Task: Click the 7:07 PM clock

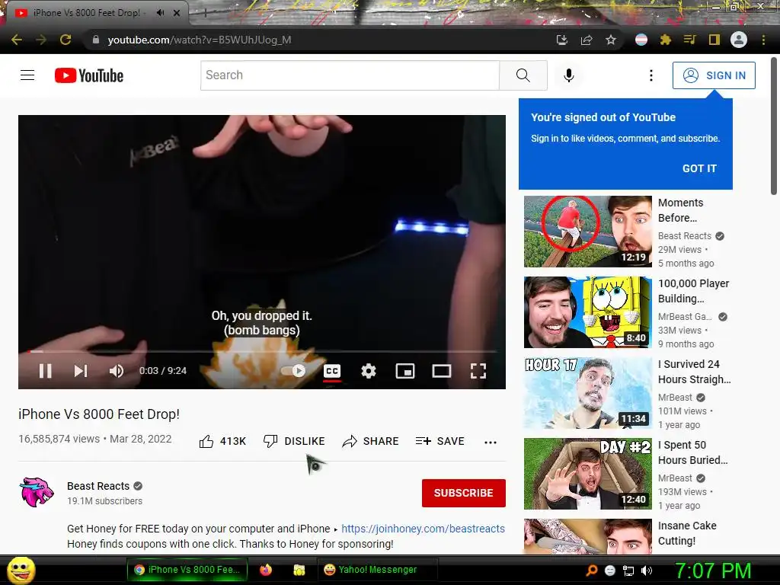Action: (713, 570)
